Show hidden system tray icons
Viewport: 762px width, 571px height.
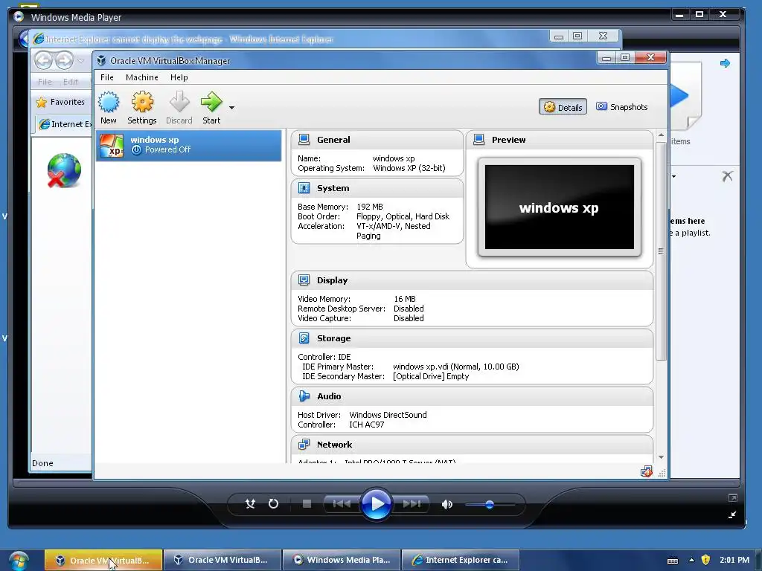click(x=691, y=560)
